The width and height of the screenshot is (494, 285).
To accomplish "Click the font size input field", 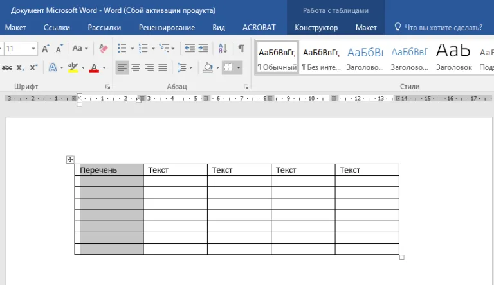I will [x=17, y=49].
